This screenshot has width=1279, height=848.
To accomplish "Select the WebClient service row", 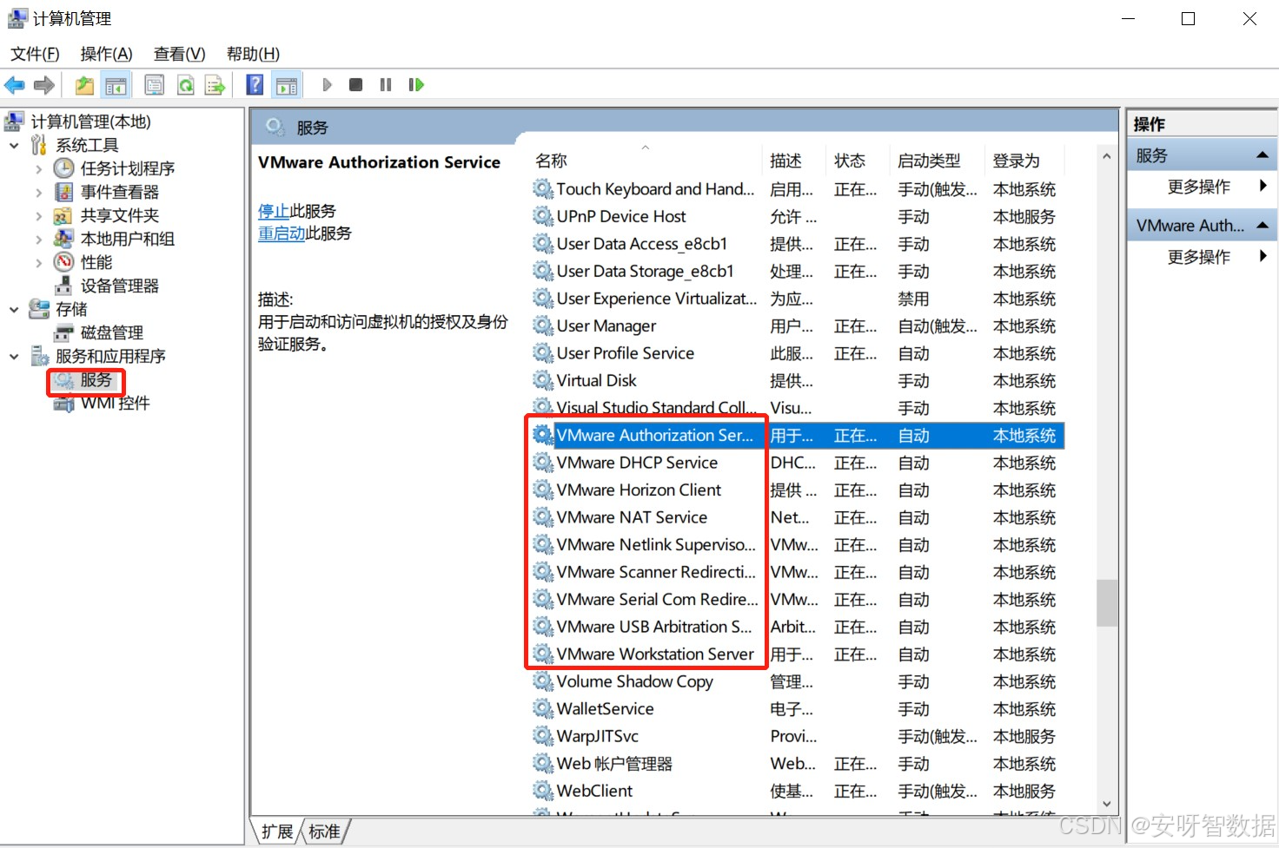I will pos(798,791).
